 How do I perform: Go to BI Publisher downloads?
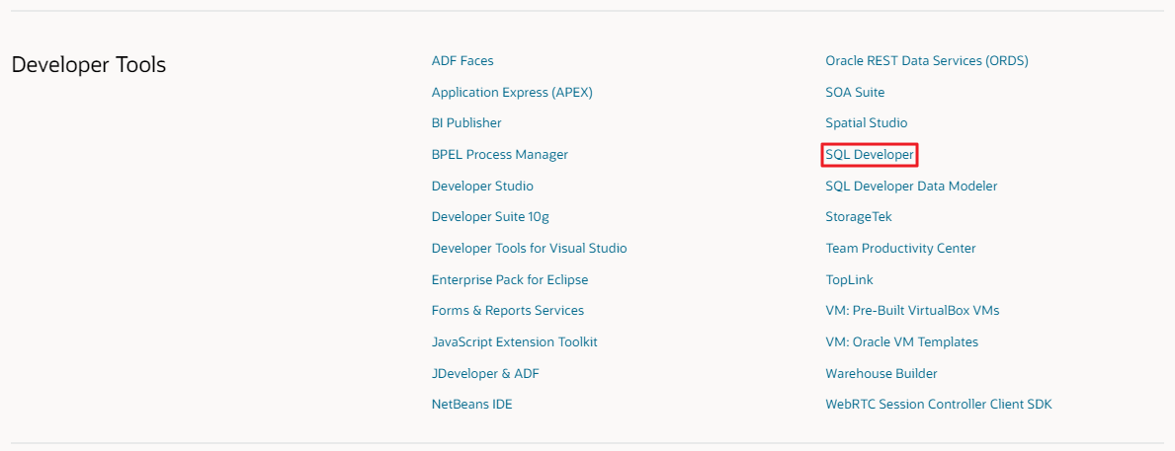[466, 122]
